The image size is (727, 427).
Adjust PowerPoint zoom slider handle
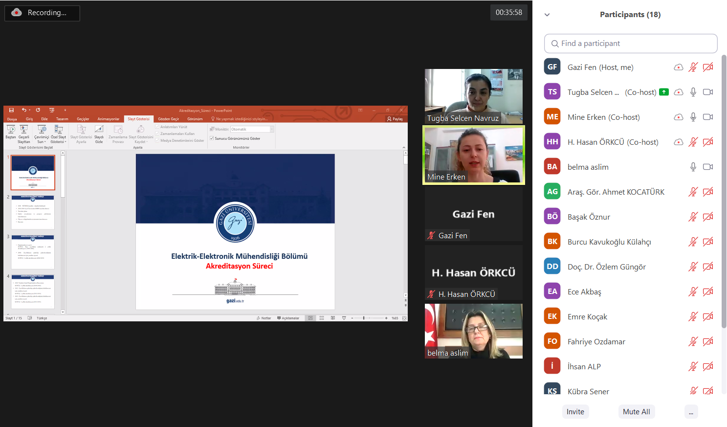point(364,318)
